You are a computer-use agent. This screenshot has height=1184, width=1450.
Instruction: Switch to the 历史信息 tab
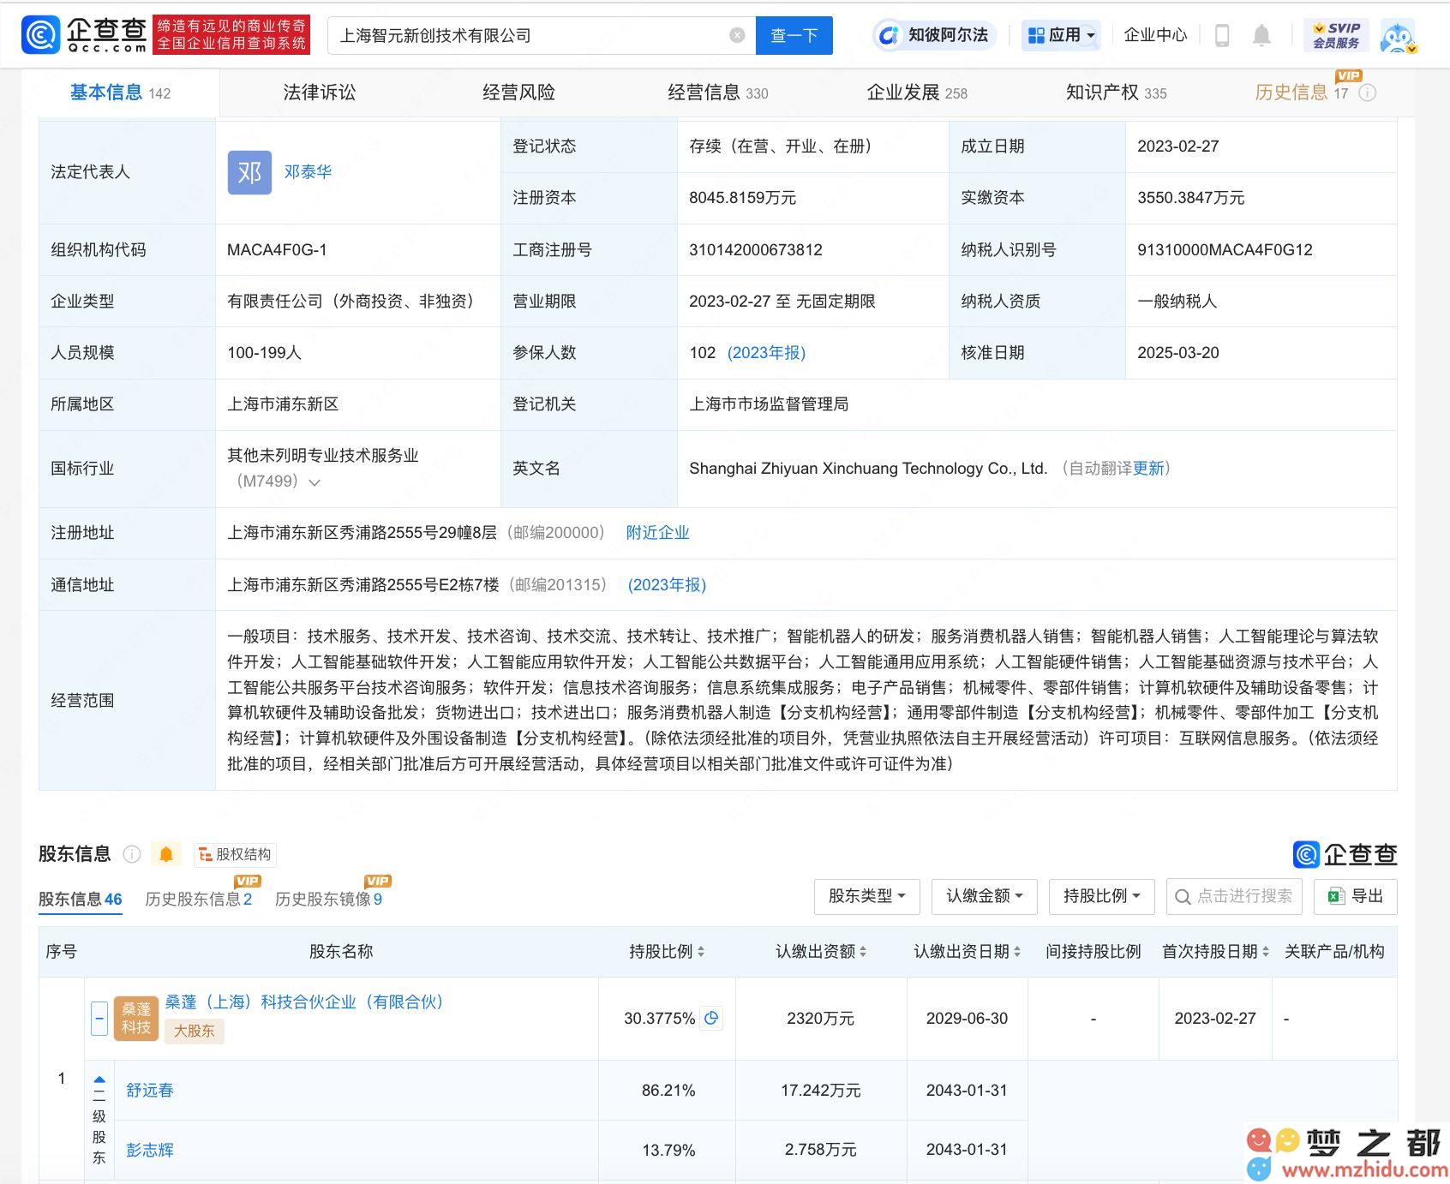[x=1301, y=93]
